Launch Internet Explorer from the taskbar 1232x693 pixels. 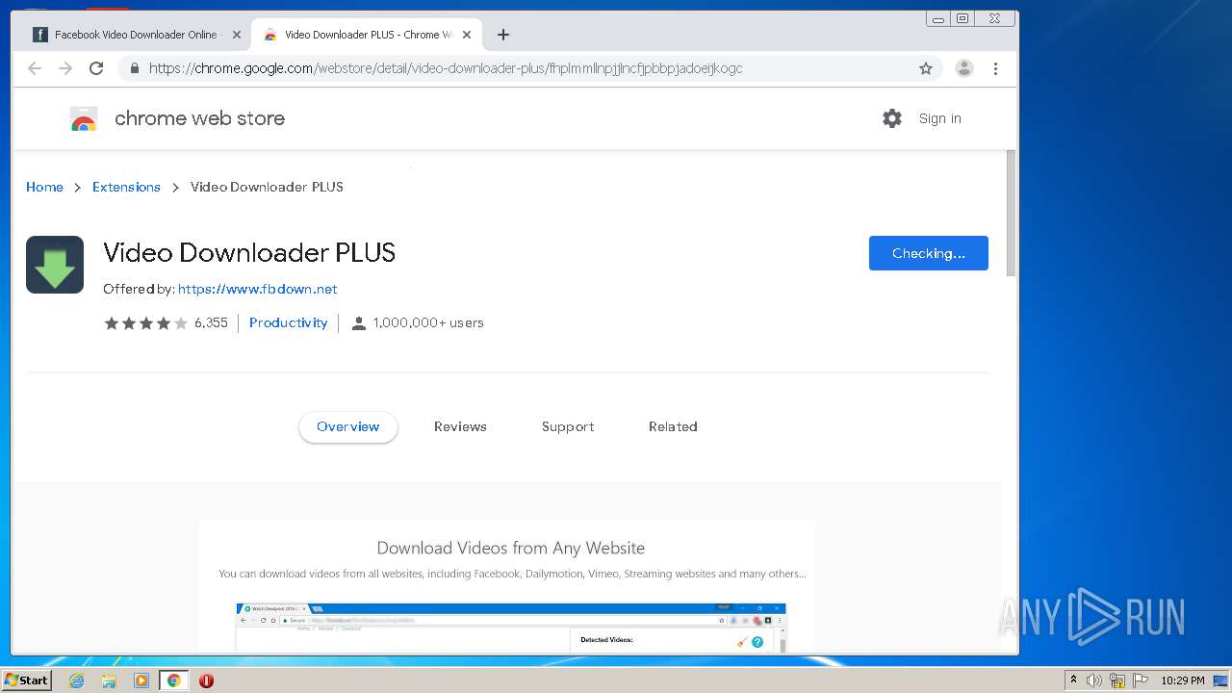(x=76, y=680)
